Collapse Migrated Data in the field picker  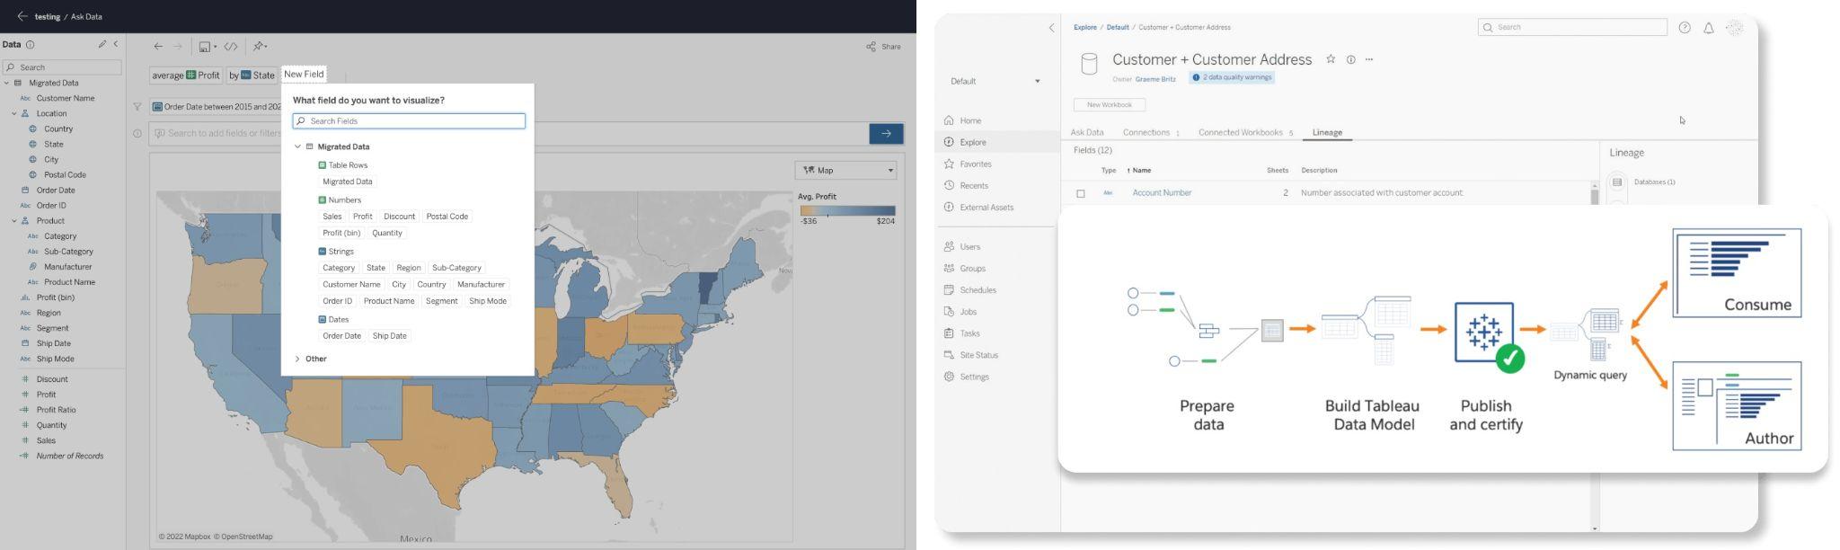point(297,146)
